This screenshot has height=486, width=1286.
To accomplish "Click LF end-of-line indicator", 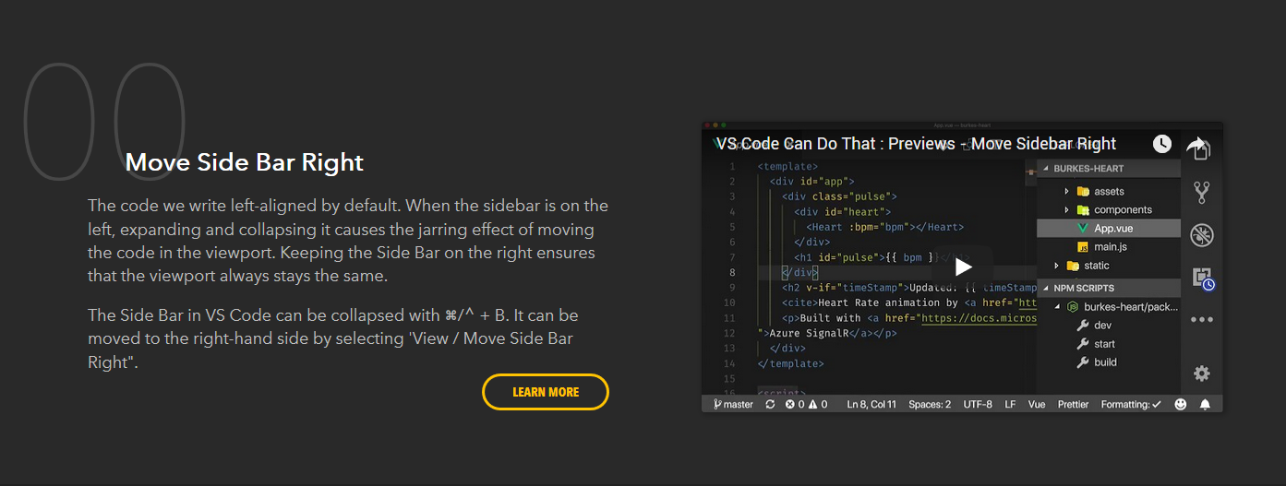I will [1010, 404].
